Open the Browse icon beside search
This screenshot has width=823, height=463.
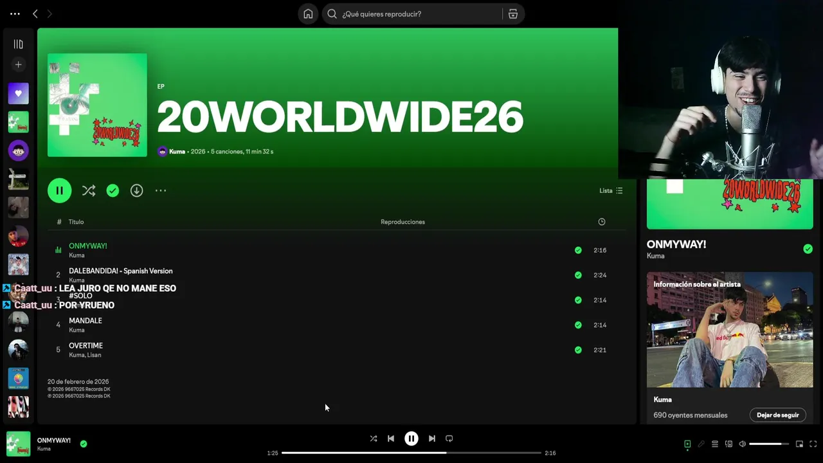512,14
